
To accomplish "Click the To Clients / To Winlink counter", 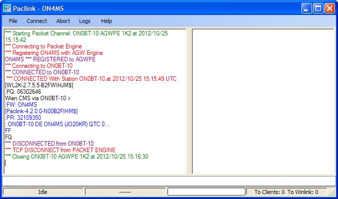I will point(286,192).
